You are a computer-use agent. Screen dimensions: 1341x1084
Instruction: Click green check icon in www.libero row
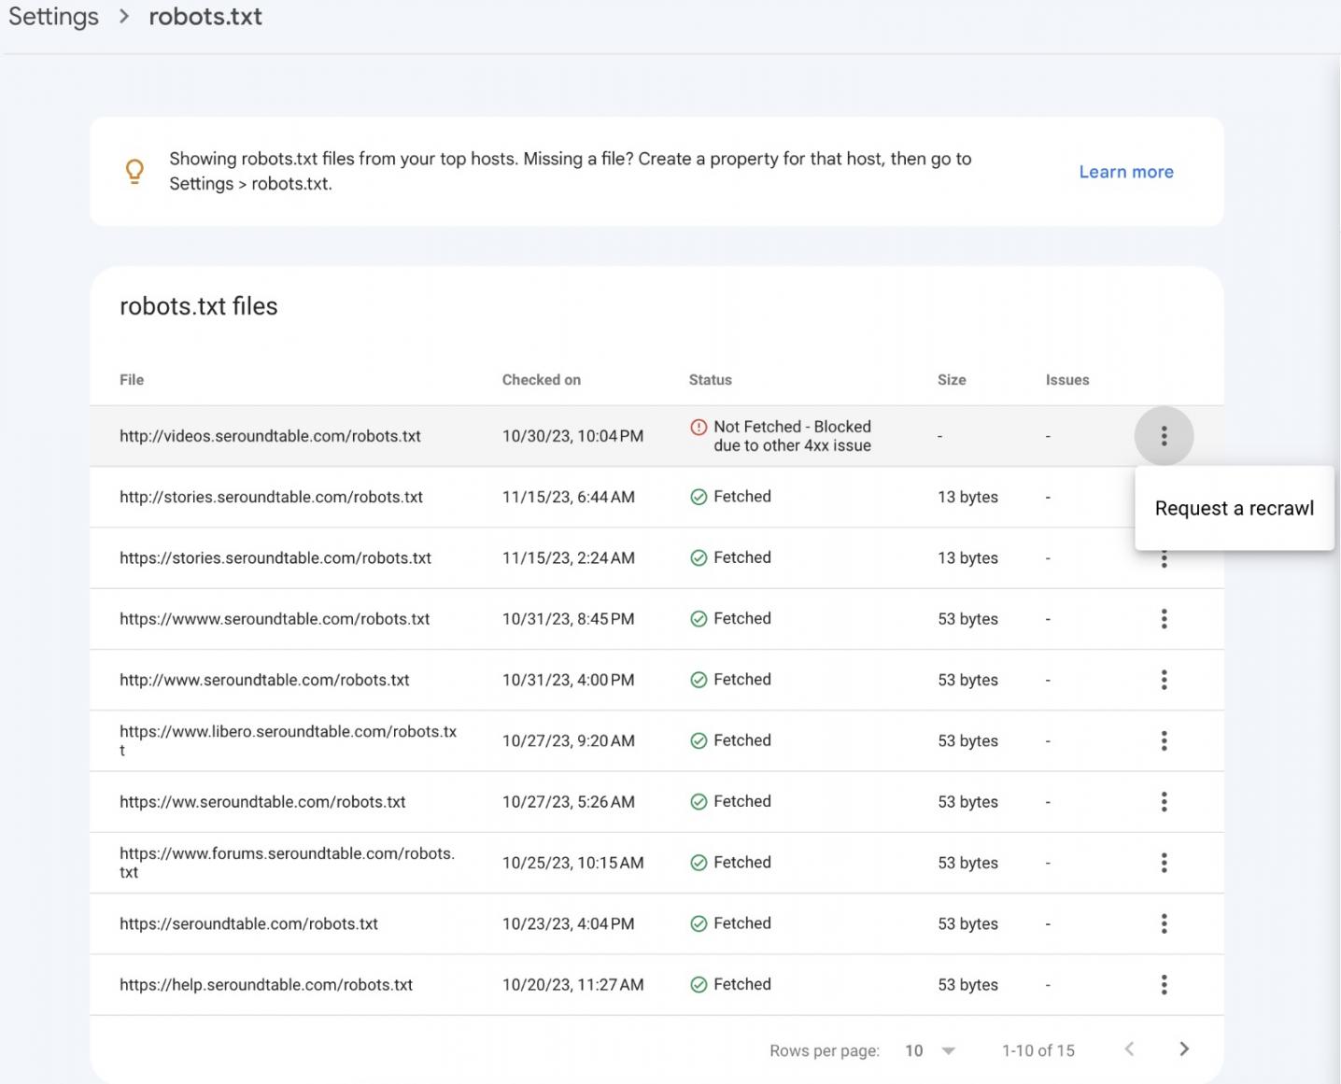[x=699, y=740]
